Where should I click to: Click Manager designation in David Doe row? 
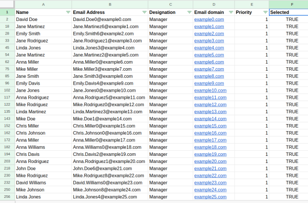170,19
